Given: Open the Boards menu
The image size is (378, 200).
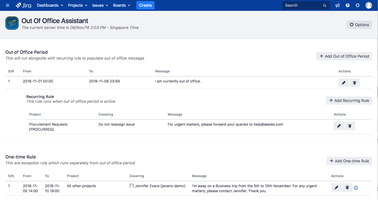Looking at the screenshot, I should (121, 5).
